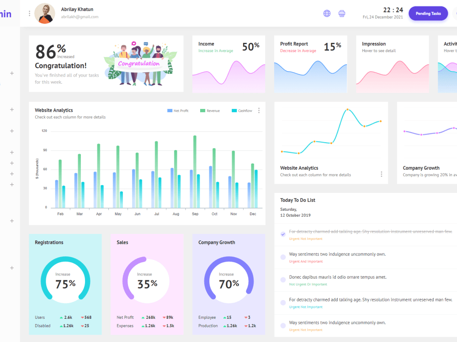
Task: Expand the topmost plus item in the sidebar
Action: [12, 73]
